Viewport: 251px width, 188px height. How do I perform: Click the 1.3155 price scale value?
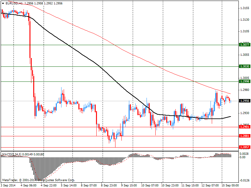245,8
